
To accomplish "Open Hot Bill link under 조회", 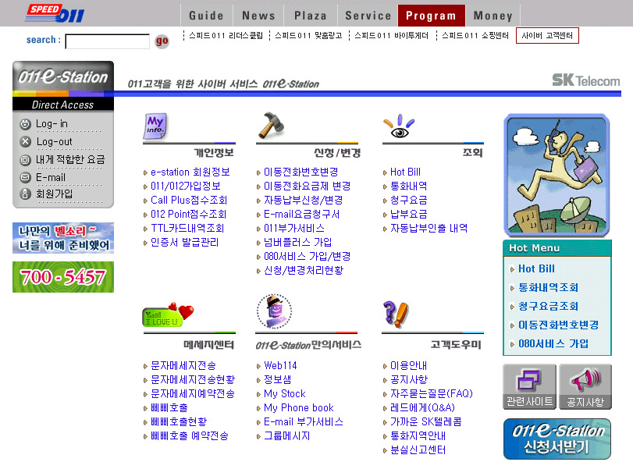I will point(405,172).
